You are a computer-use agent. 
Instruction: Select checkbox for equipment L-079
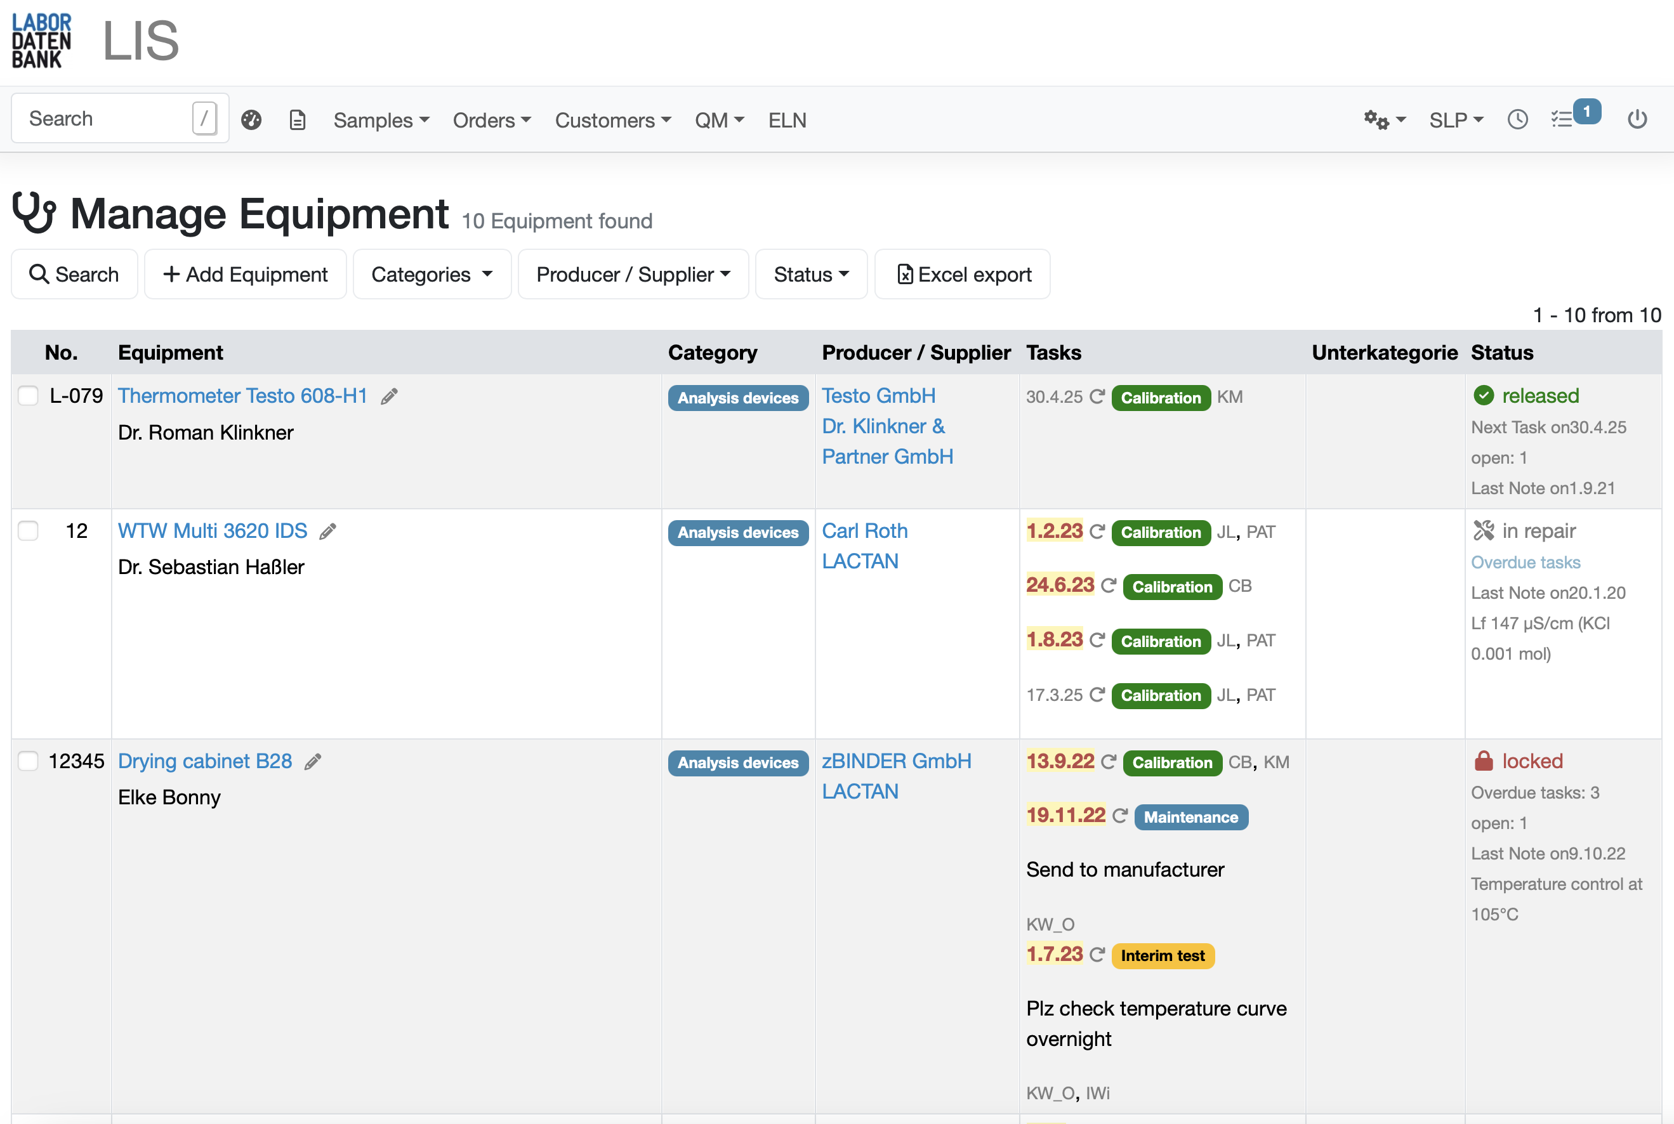tap(28, 396)
